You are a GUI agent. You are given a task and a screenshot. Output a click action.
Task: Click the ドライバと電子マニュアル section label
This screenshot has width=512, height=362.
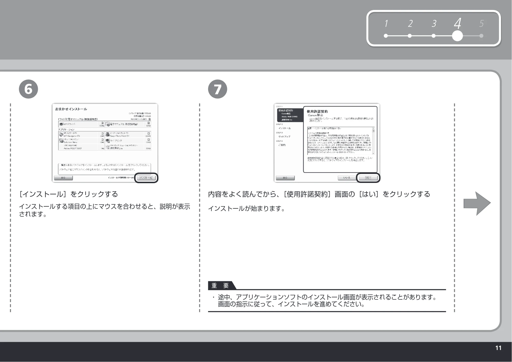click(78, 119)
